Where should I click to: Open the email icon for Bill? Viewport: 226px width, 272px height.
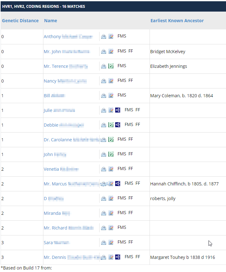pyautogui.click(x=104, y=96)
